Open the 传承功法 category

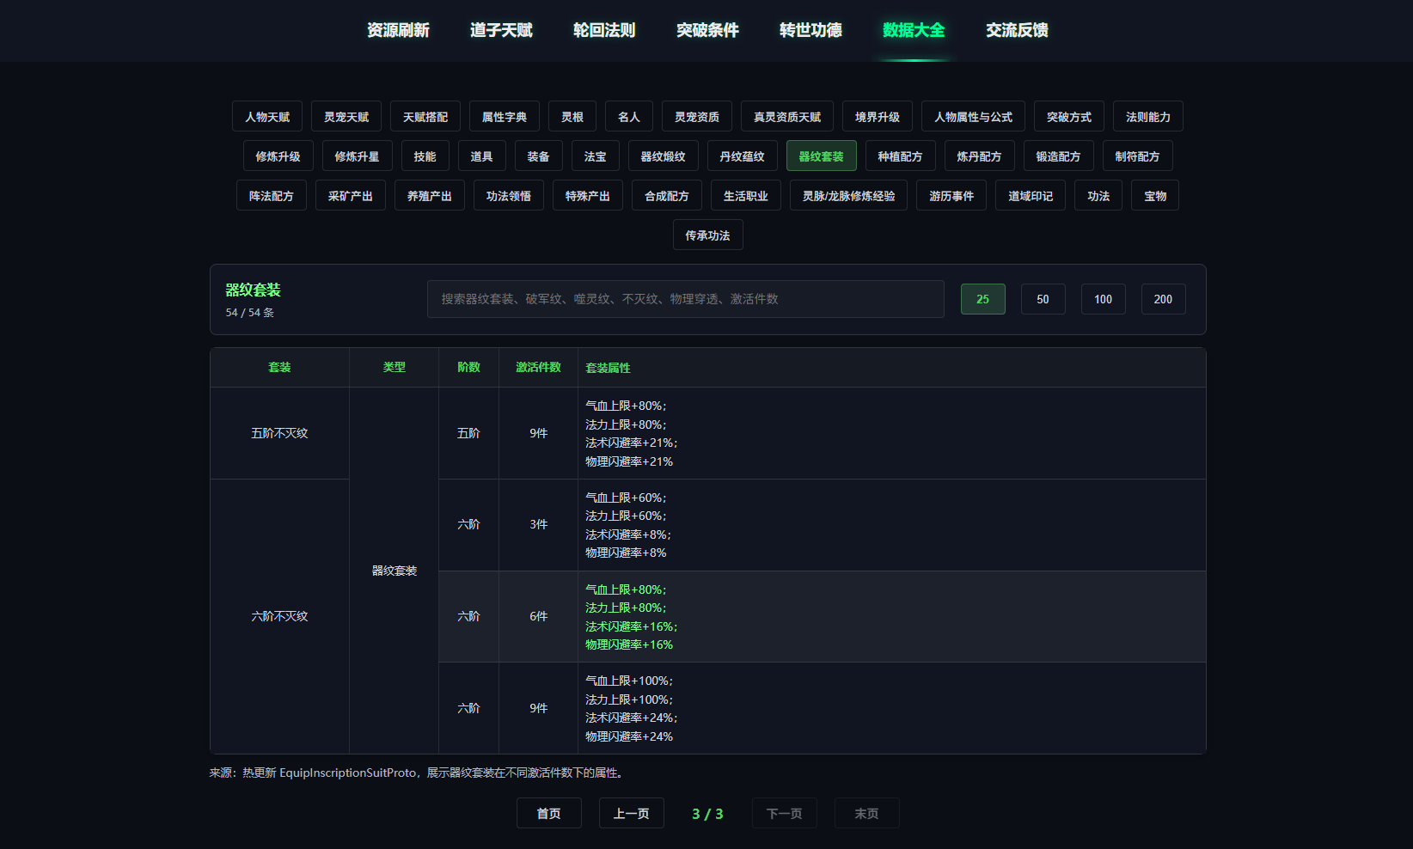click(708, 235)
